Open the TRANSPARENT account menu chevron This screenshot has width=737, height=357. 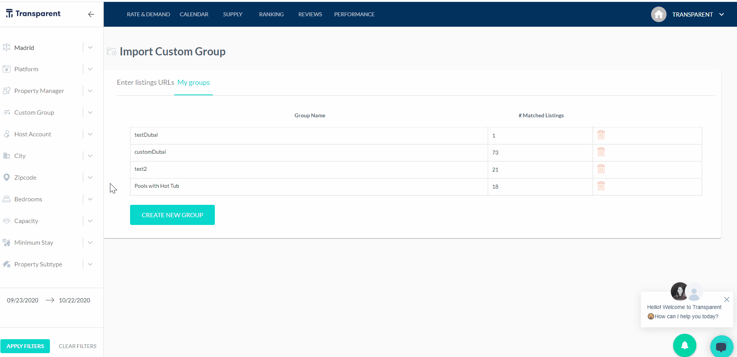722,15
